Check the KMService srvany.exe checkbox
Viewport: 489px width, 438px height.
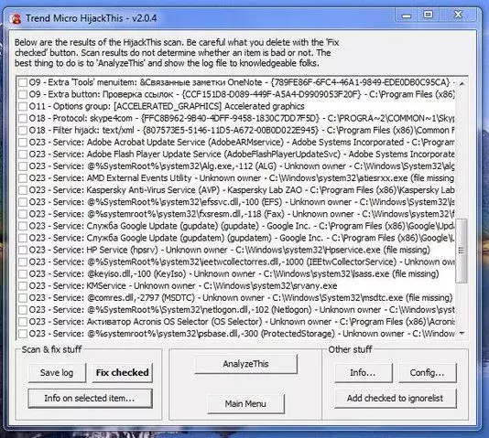23,286
